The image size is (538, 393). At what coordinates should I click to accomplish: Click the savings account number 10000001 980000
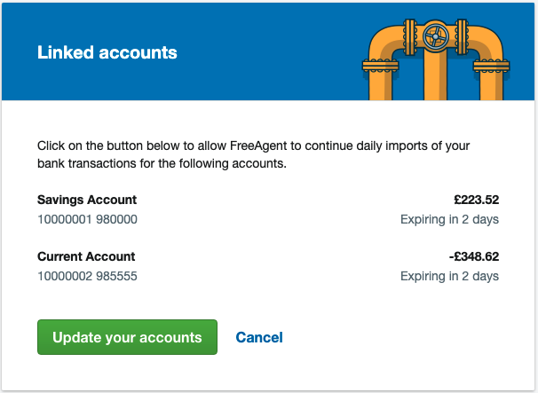click(x=87, y=219)
